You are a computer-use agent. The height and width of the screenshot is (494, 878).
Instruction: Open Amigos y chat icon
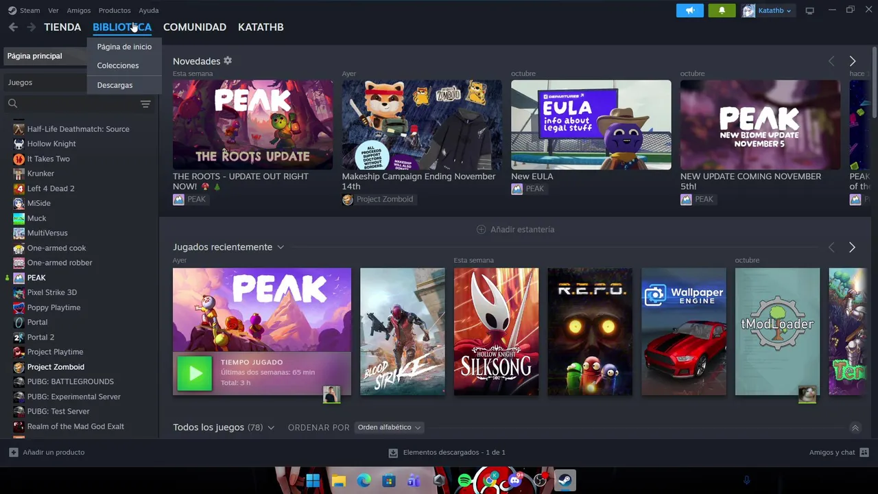coord(864,452)
